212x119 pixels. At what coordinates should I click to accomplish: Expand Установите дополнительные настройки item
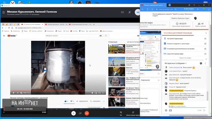pyautogui.click(x=185, y=49)
